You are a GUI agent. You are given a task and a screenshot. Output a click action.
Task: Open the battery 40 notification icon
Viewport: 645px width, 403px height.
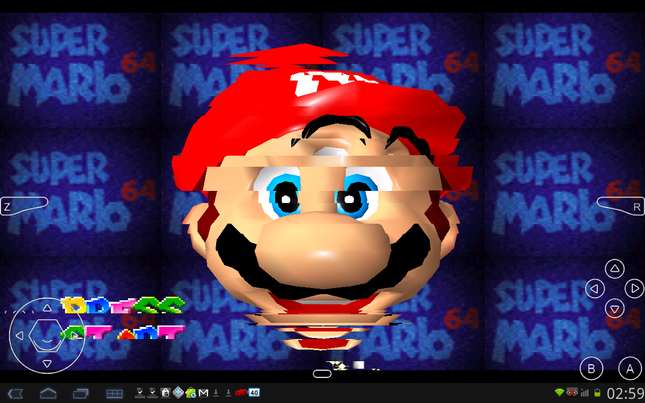[254, 393]
